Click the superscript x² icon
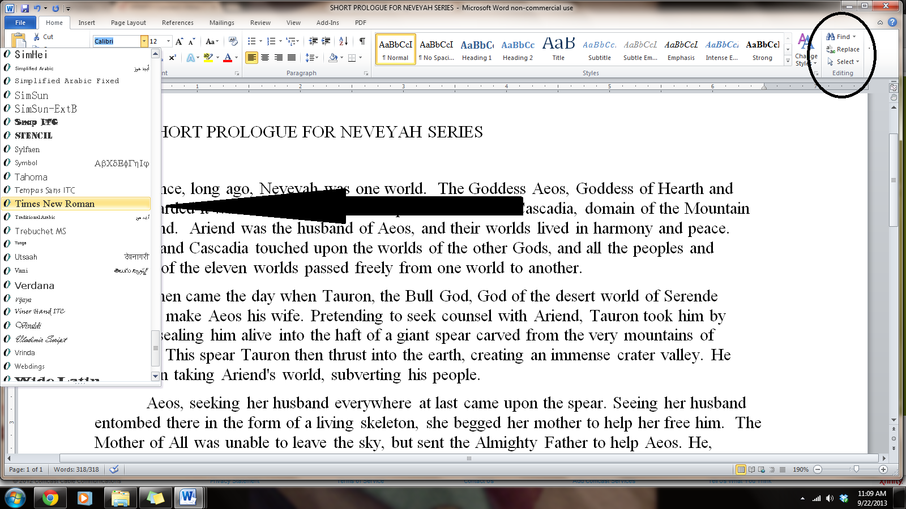 pyautogui.click(x=172, y=58)
